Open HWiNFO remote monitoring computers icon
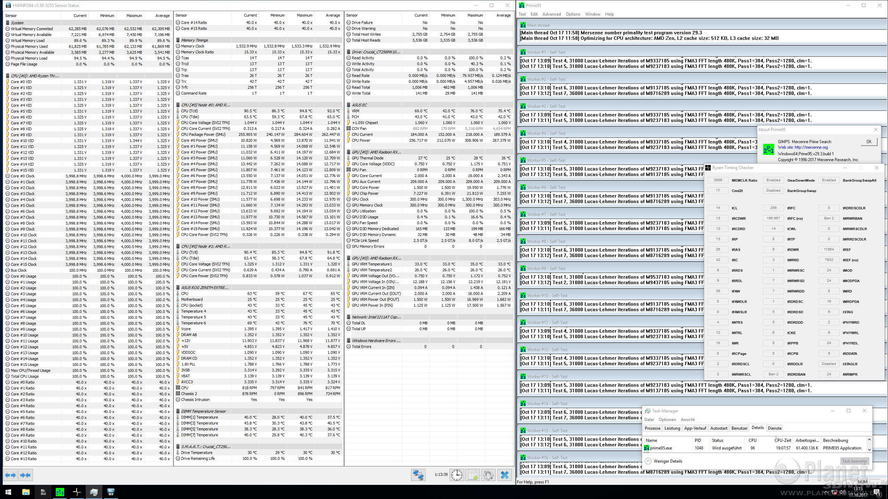 [418, 475]
